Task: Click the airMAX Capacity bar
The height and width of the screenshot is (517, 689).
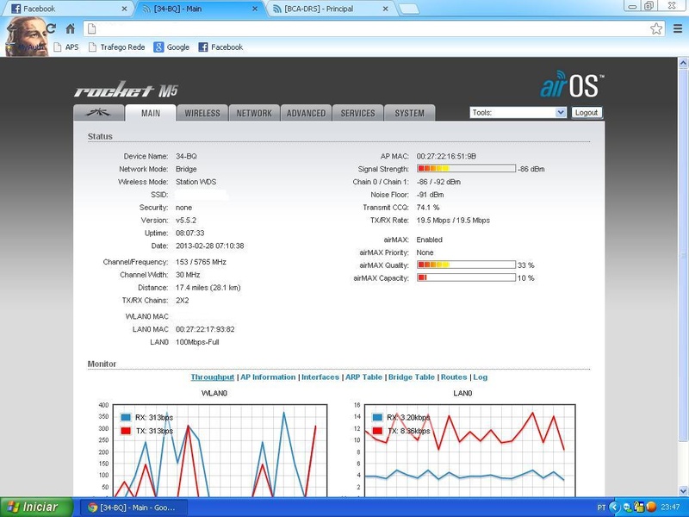Action: (x=466, y=277)
